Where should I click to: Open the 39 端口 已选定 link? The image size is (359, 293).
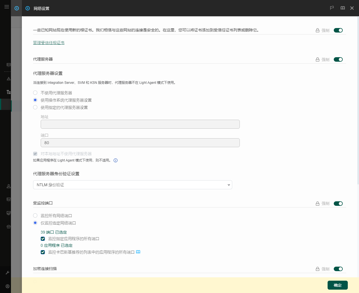54,232
